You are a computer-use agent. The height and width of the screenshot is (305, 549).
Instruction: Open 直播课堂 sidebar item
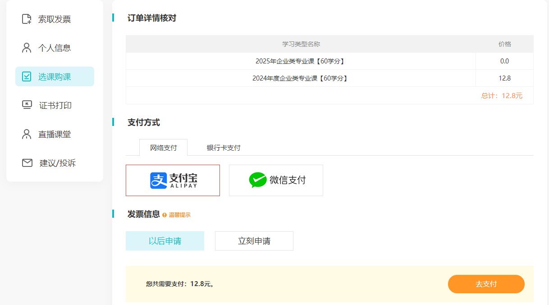(x=54, y=134)
